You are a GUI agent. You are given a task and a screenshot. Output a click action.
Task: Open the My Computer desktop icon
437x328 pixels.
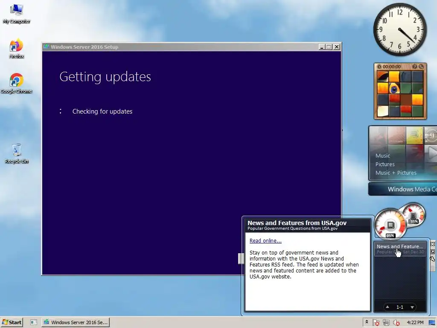16,13
